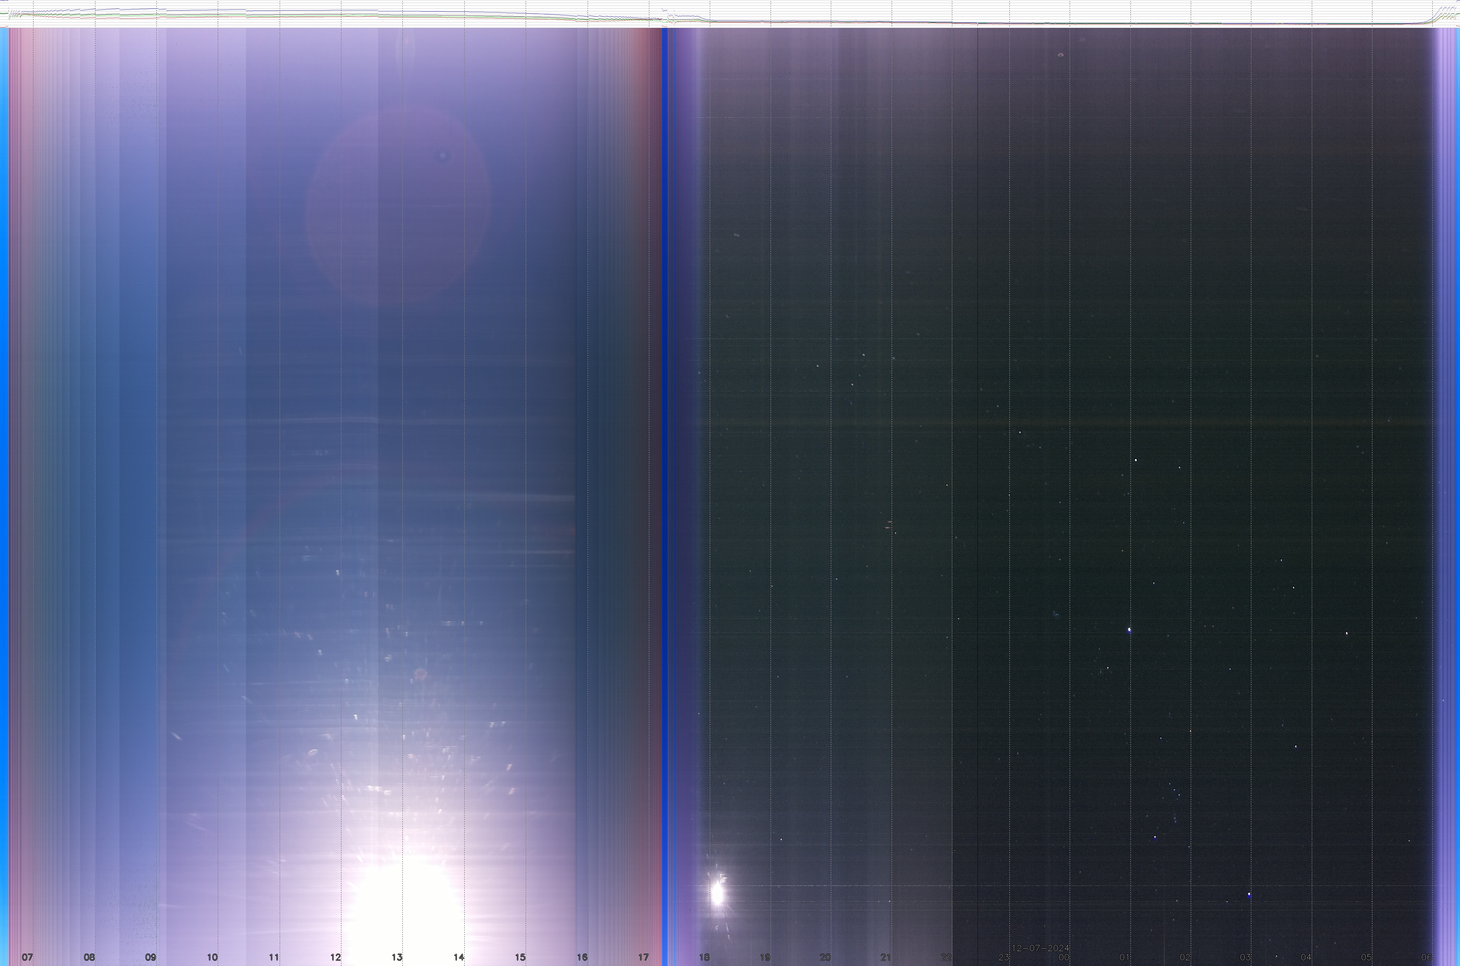Click the 21 hour label
The image size is (1460, 966).
coord(886,957)
